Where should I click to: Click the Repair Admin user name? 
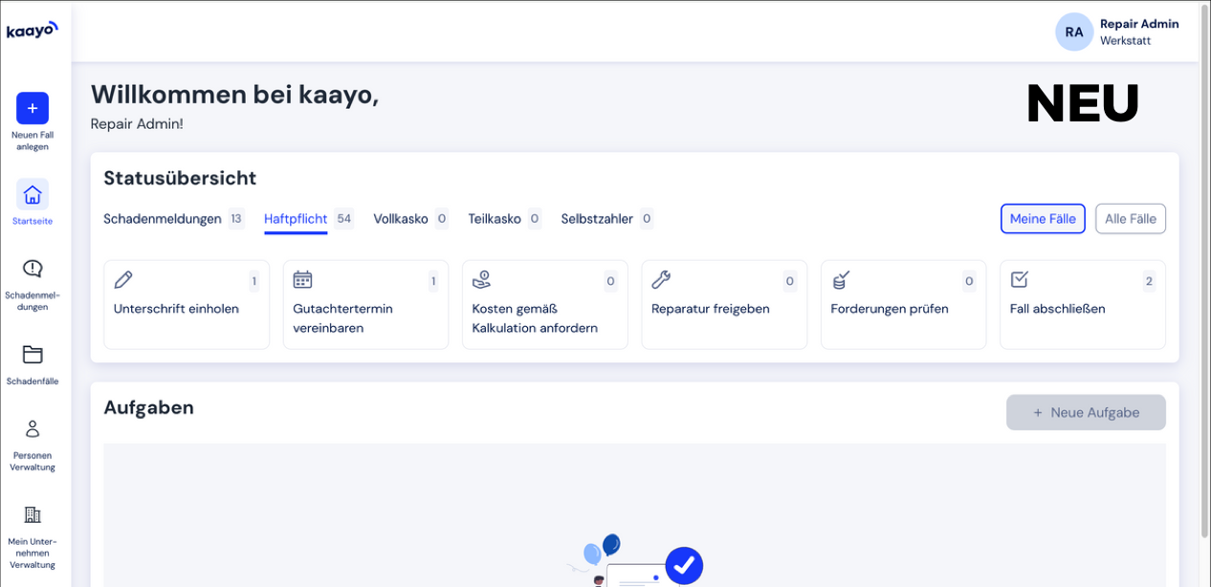pos(1139,24)
